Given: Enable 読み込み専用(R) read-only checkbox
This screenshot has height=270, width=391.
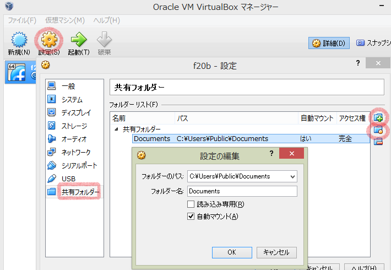Looking at the screenshot, I should click(x=191, y=204).
